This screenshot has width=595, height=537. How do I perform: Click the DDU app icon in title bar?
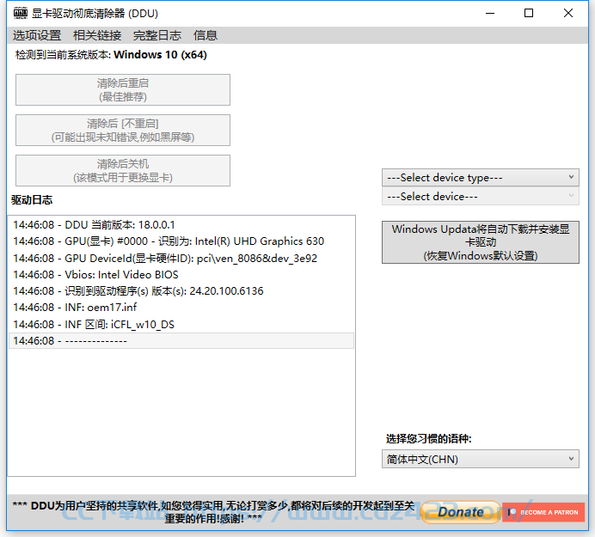pyautogui.click(x=21, y=13)
